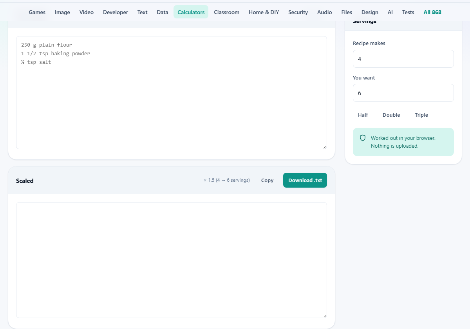This screenshot has height=329, width=470.
Task: Grab the ingredients textarea resize handle
Action: pos(324,146)
